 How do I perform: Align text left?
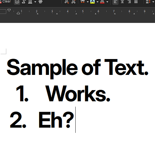115,2
